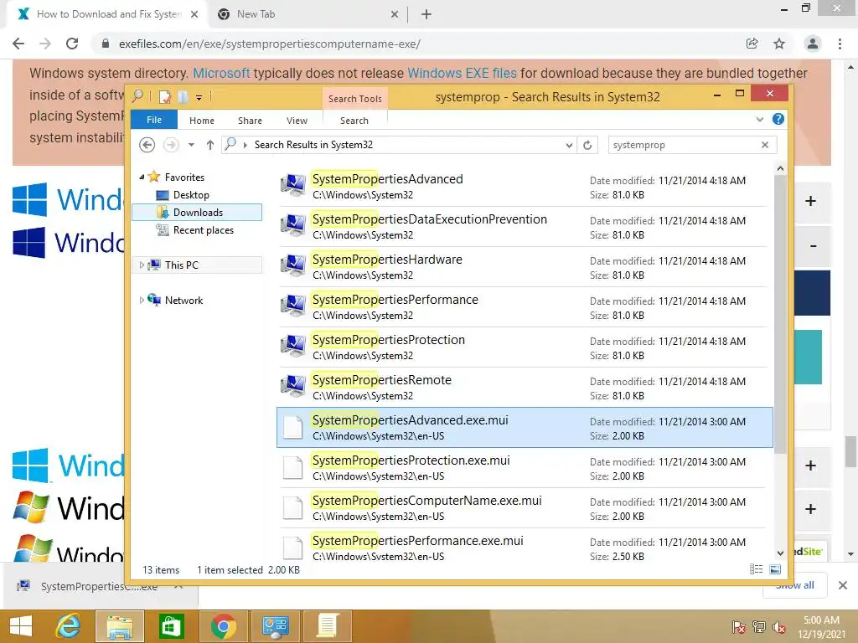Viewport: 858px width, 643px height.
Task: Open a new Chrome tab with plus
Action: coord(426,14)
